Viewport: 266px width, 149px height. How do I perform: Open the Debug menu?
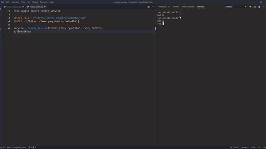[35, 2]
